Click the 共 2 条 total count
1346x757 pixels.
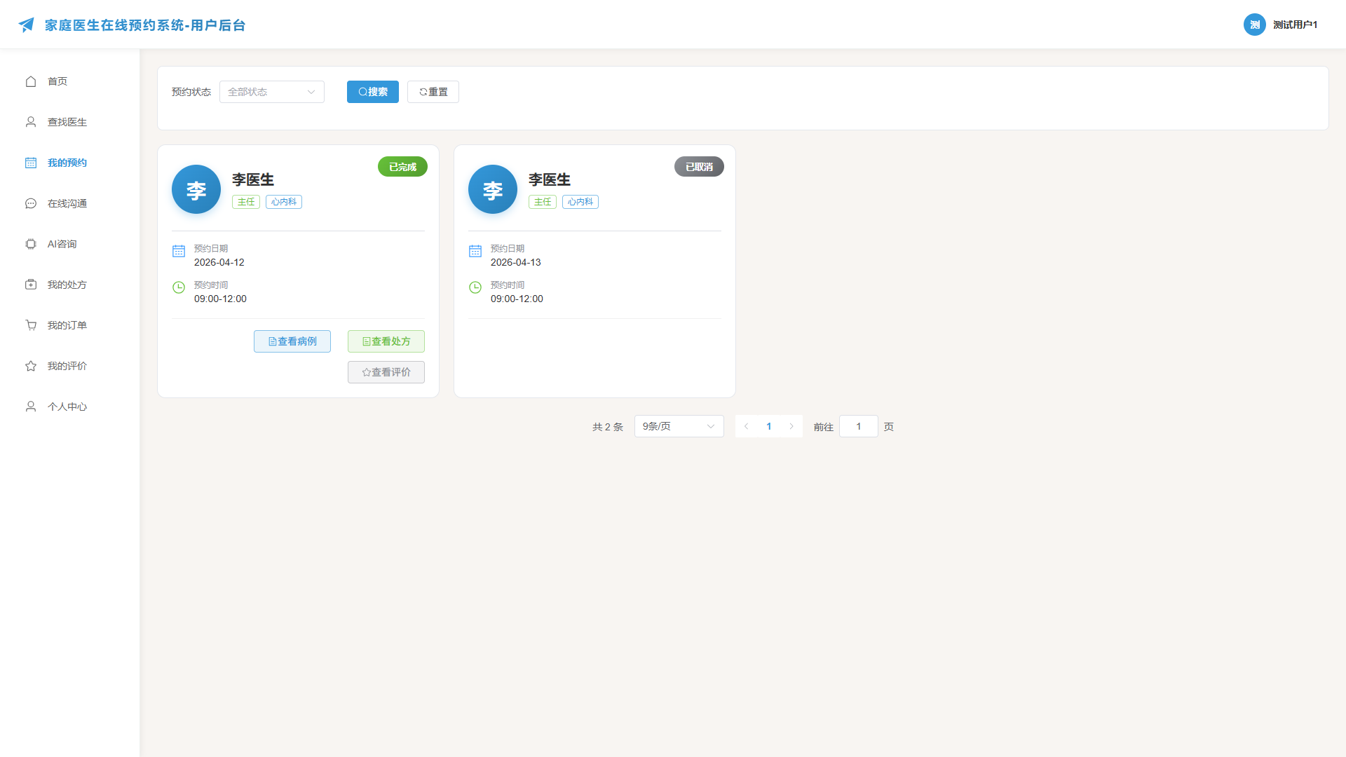click(608, 427)
